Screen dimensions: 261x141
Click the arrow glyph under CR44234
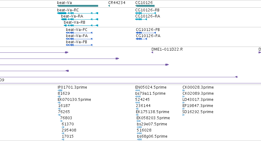coord(109,6)
